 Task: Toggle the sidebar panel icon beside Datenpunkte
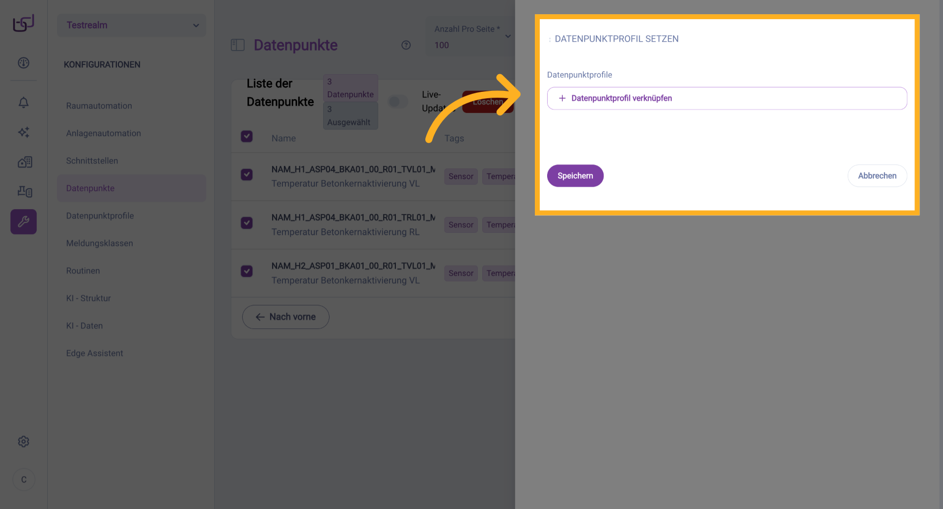click(x=238, y=45)
